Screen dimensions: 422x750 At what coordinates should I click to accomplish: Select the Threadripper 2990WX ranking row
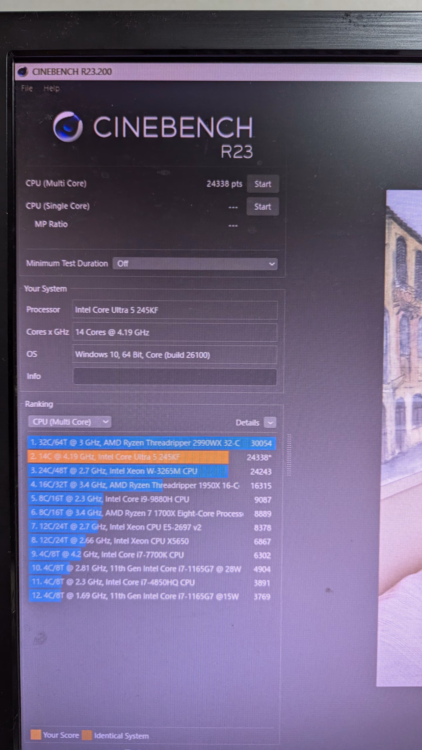152,443
